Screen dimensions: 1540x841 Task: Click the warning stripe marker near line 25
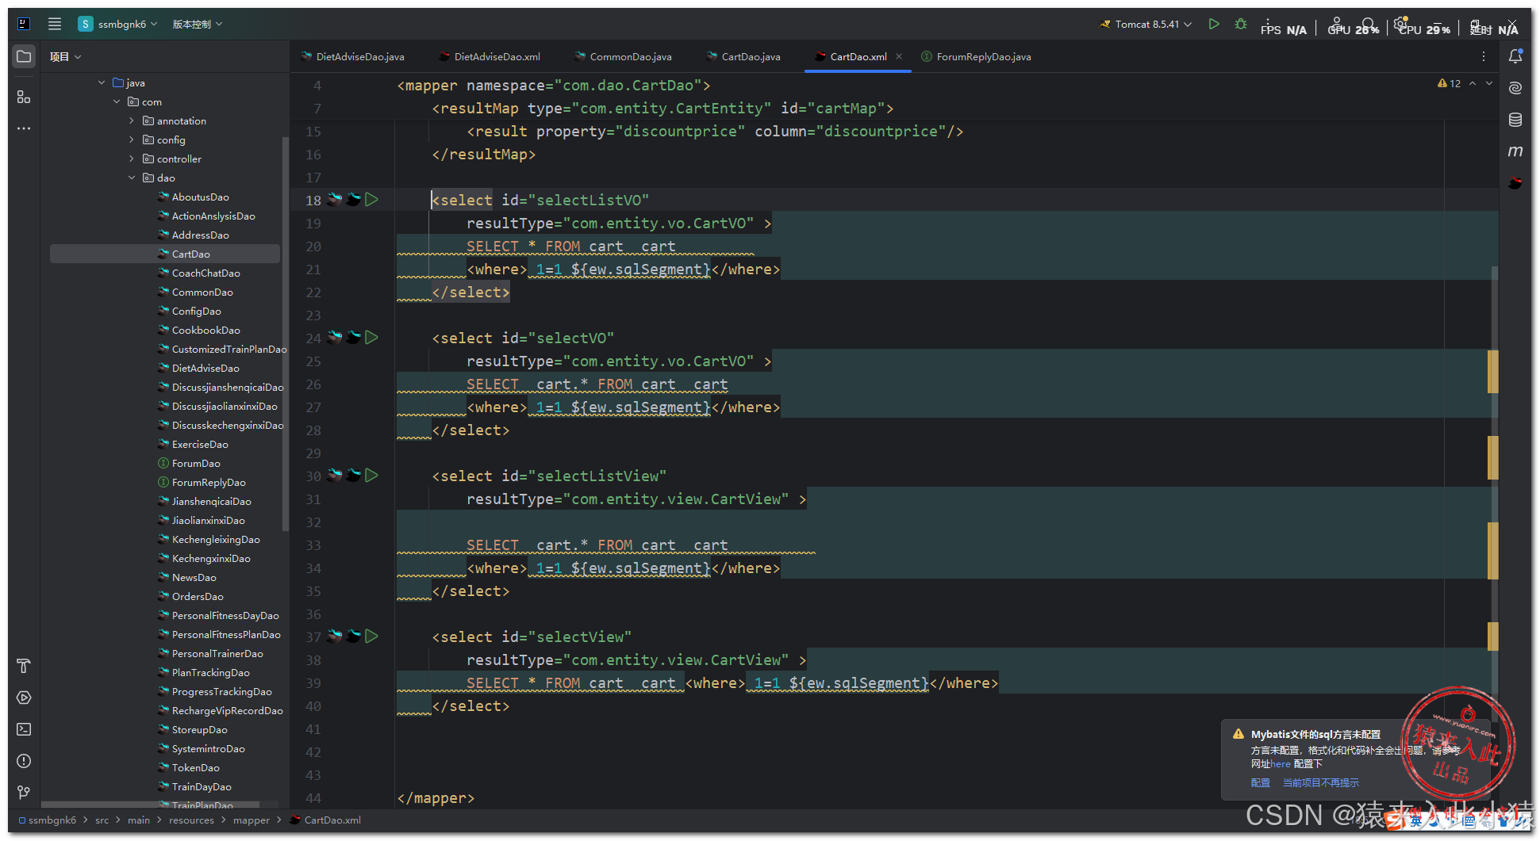[x=1493, y=371]
